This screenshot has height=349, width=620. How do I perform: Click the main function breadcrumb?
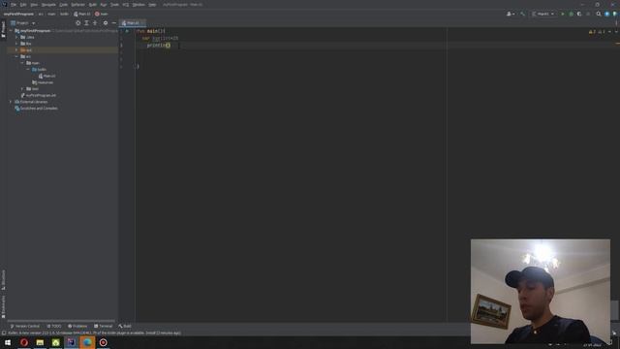pos(101,14)
